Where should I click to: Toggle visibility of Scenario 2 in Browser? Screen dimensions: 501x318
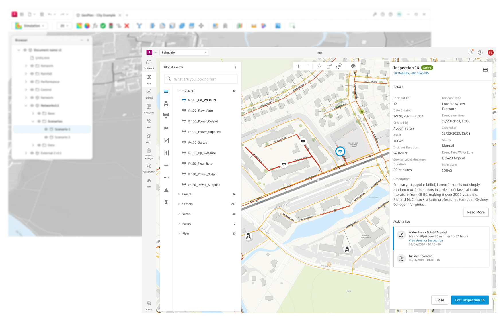pos(46,137)
